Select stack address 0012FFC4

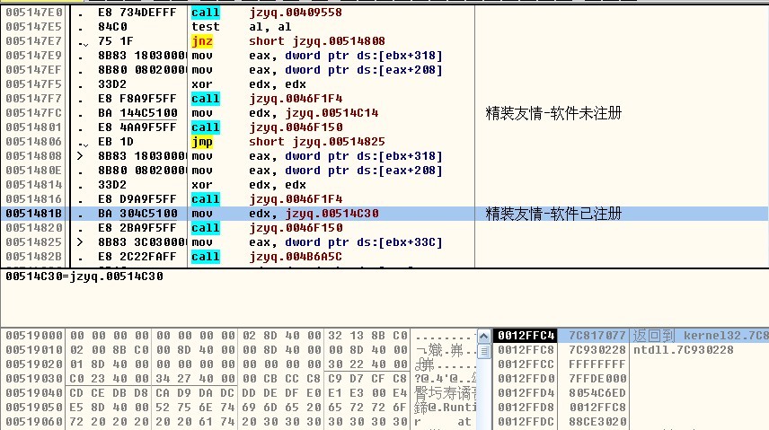[x=526, y=336]
